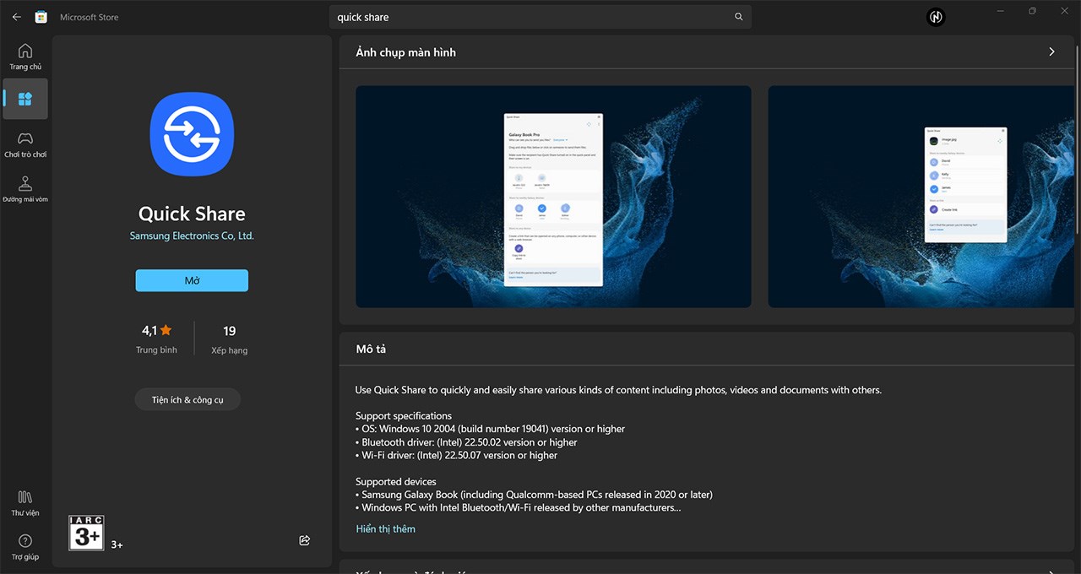Open the Chơi trò chơi gaming section
Image resolution: width=1081 pixels, height=574 pixels.
[x=25, y=143]
